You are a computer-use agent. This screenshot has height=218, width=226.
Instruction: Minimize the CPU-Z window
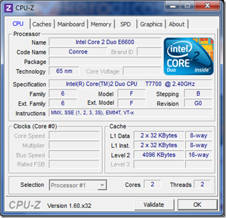pos(173,6)
